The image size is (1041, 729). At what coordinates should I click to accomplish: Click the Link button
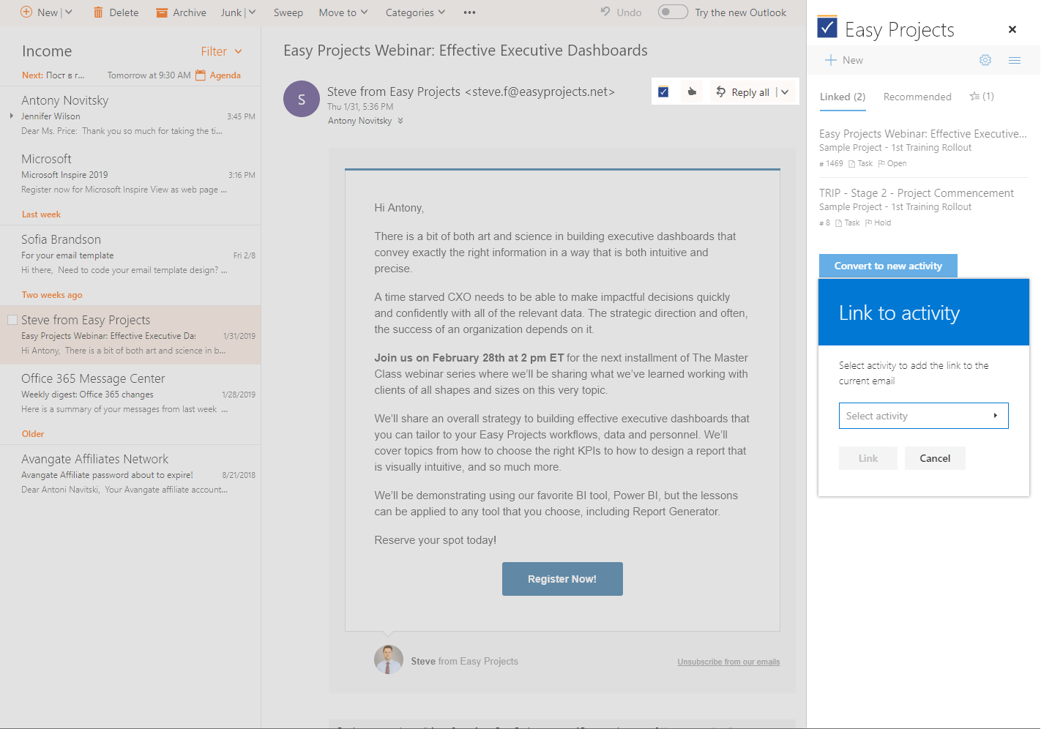pyautogui.click(x=868, y=458)
